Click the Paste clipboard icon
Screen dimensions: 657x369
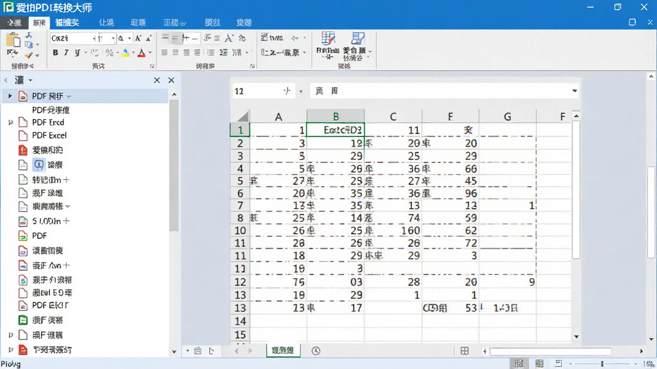pyautogui.click(x=13, y=40)
